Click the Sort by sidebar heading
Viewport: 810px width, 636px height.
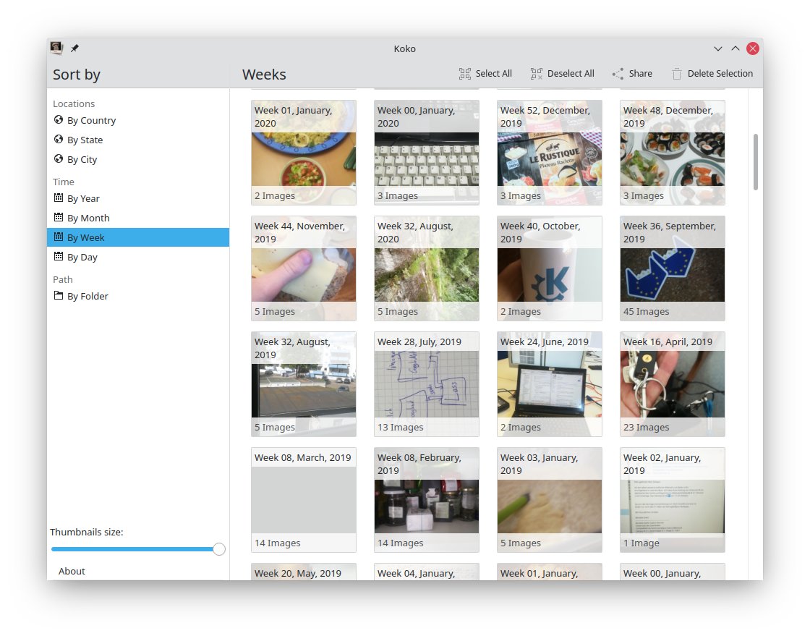[77, 75]
